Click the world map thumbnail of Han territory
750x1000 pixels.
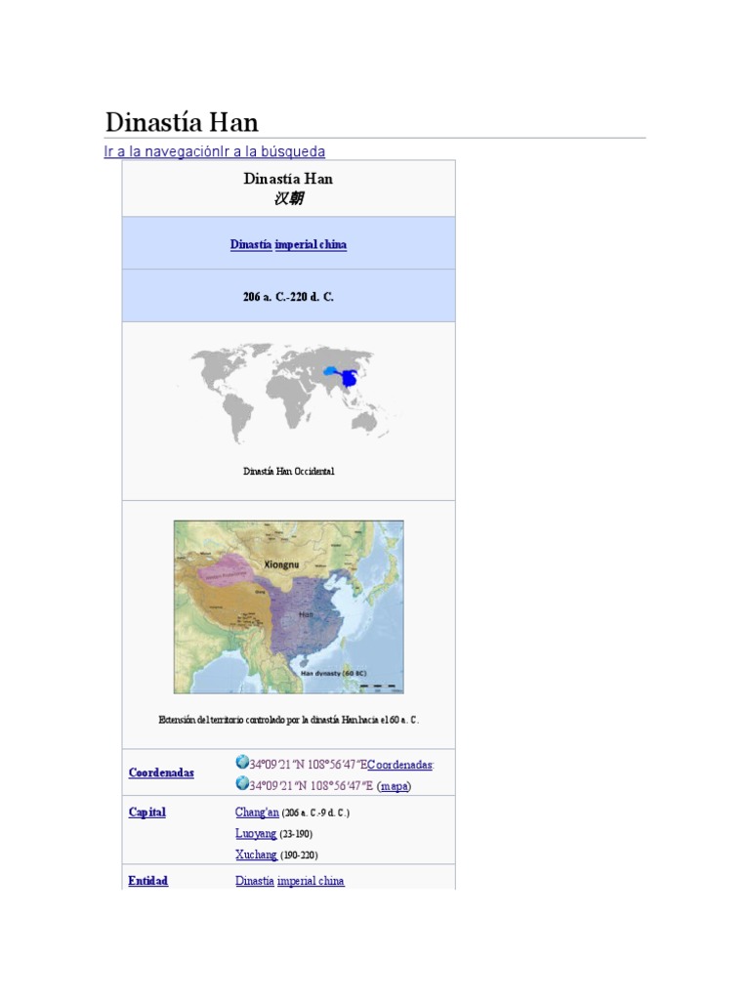click(289, 394)
